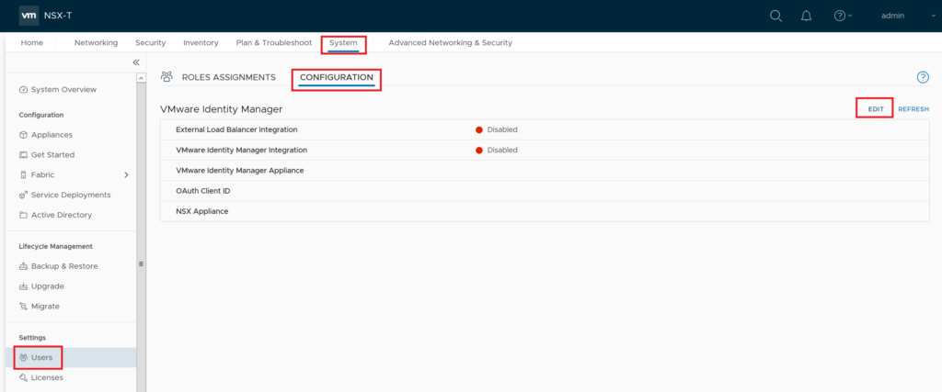Collapse the sidebar with double chevron
Viewport: 942px width, 392px height.
point(136,62)
